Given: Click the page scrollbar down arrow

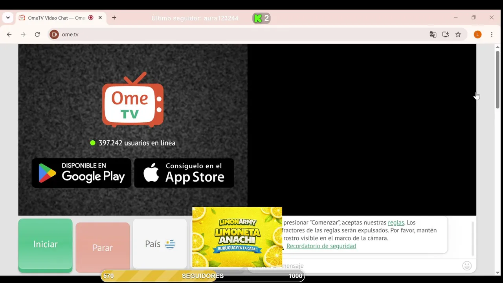Looking at the screenshot, I should pyautogui.click(x=497, y=273).
